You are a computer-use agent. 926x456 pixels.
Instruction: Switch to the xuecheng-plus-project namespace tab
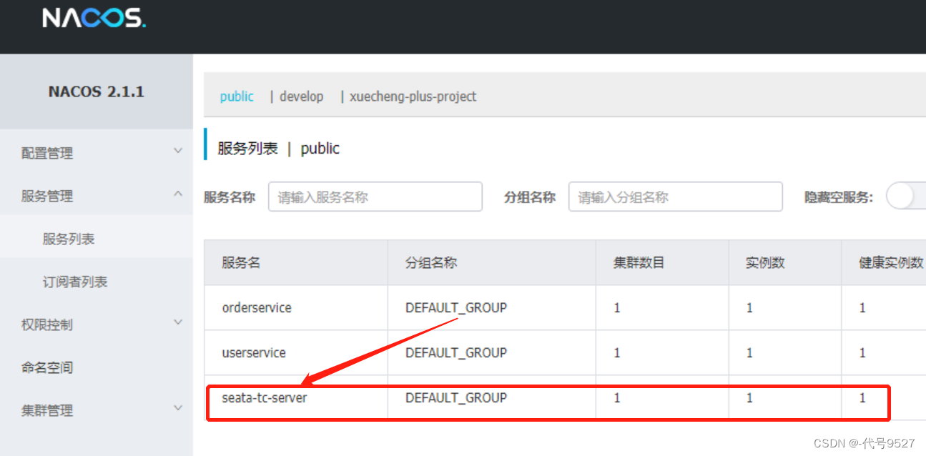coord(413,96)
